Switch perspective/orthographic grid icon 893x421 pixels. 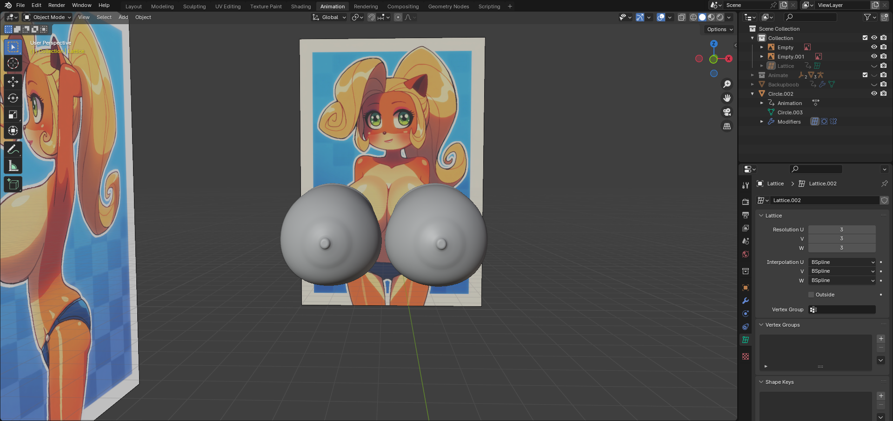726,126
